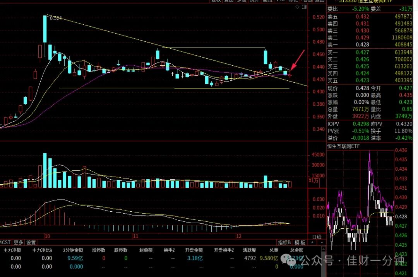This screenshot has width=418, height=277.
Task: Click the 0.524 high price label on chart
Action: [56, 18]
